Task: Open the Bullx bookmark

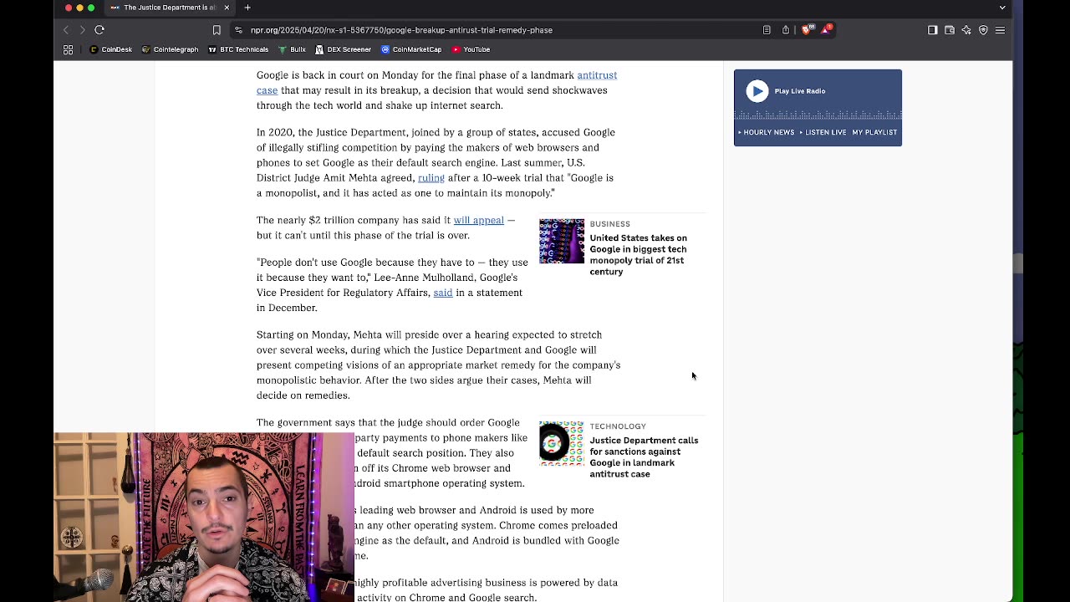Action: click(293, 49)
